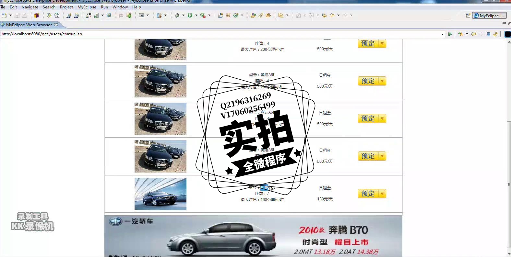This screenshot has width=511, height=257.
Task: Click 预定 in the 130元/天 row
Action: [x=372, y=194]
